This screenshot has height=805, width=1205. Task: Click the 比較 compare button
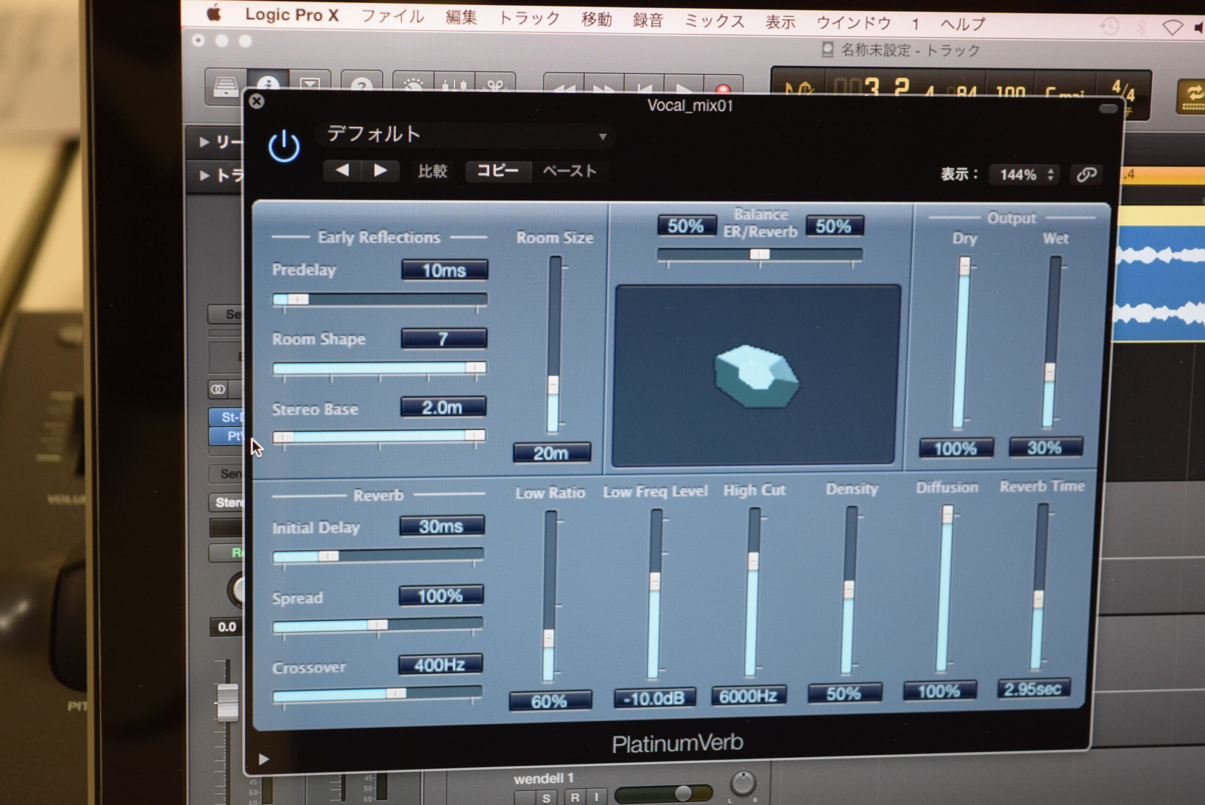(433, 171)
